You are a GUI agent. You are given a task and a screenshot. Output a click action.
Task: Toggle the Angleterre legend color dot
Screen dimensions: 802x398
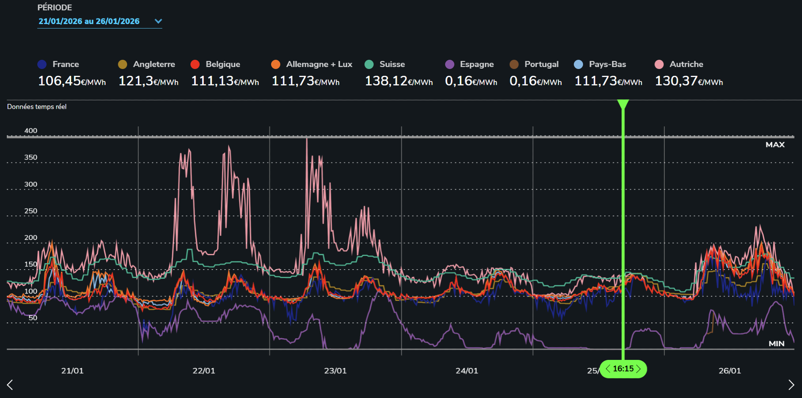tap(123, 64)
